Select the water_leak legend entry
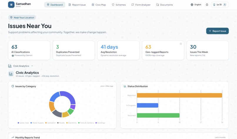Viewport: 237px width, 139px height. [x=23, y=123]
